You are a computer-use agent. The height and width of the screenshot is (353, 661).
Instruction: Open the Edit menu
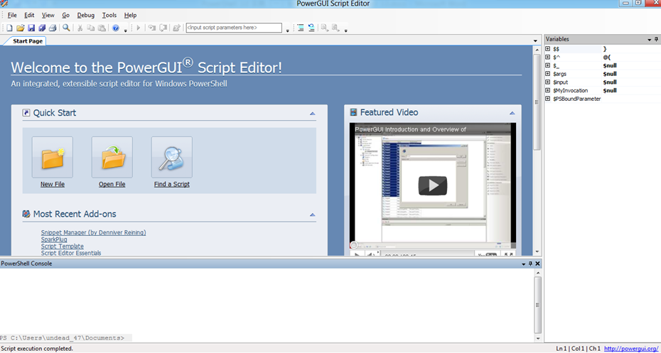point(29,15)
